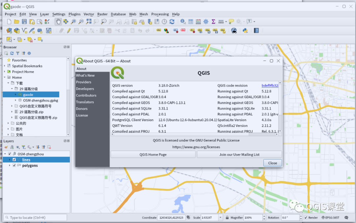Screen dimensions: 356x223
Task: Toggle the polygons layer visibility checkbox
Action: tap(14, 165)
